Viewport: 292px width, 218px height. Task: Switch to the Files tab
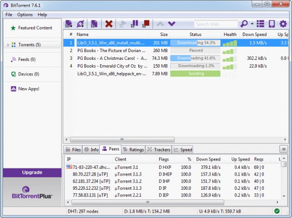73,149
